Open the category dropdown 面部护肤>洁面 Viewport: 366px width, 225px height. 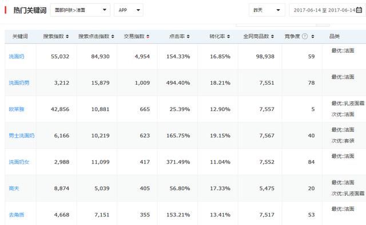[x=80, y=10]
